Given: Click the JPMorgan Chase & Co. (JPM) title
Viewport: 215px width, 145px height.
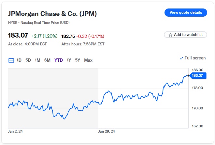Looking at the screenshot, I should coord(52,14).
